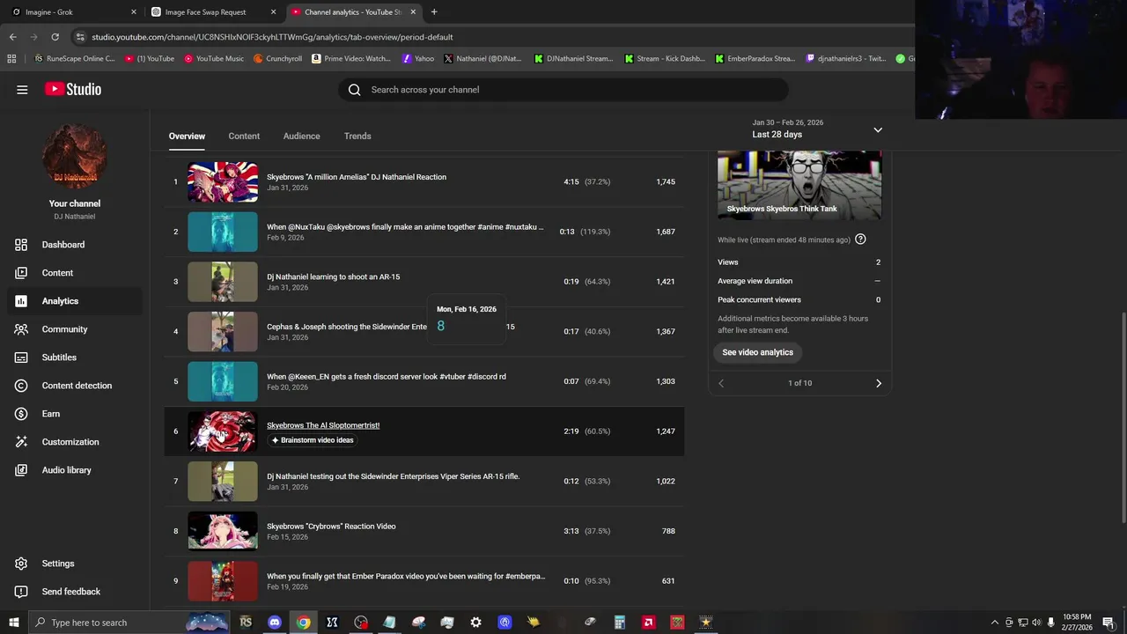Open Customization in the sidebar
The image size is (1127, 634).
tap(70, 442)
